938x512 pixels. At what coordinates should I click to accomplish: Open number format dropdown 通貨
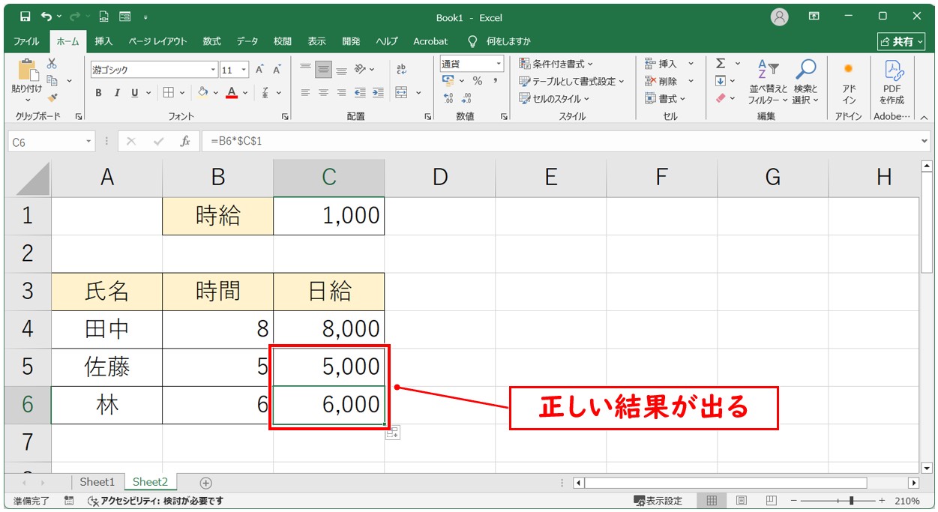[x=499, y=64]
